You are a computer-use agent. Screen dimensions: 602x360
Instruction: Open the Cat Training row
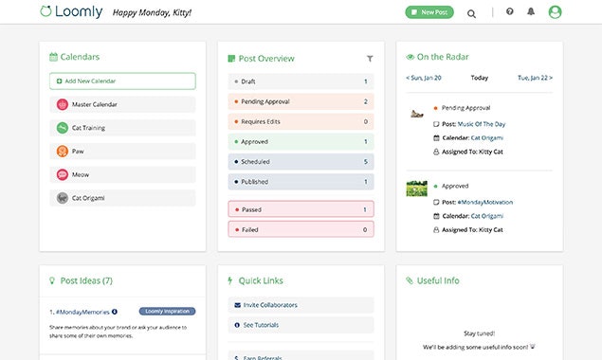[122, 128]
